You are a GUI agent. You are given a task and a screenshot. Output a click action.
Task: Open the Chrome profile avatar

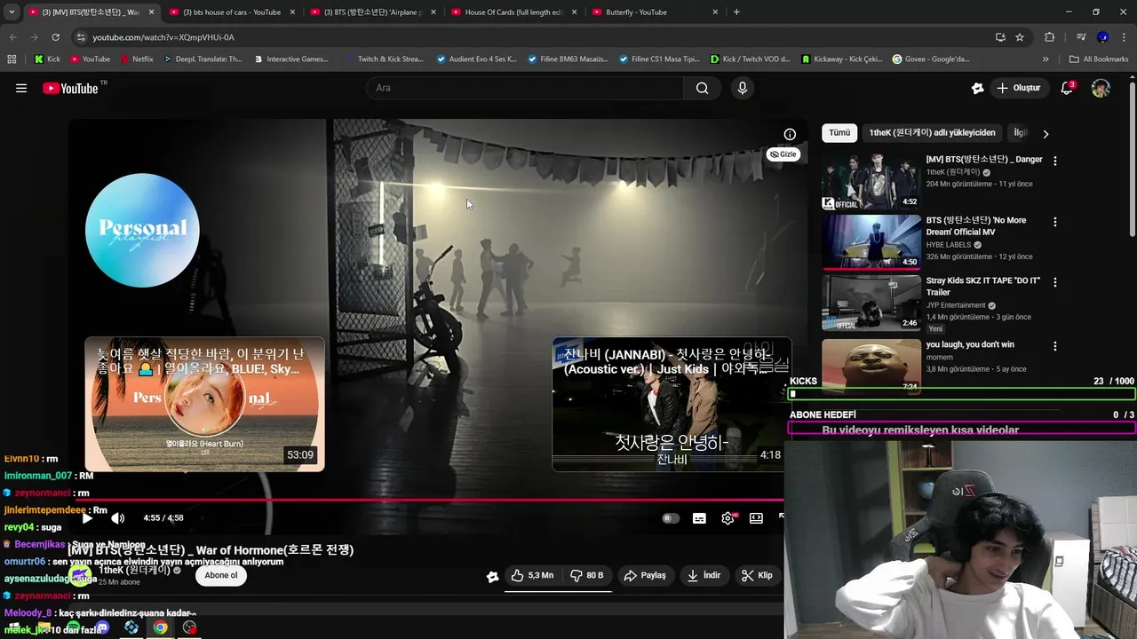click(1102, 37)
